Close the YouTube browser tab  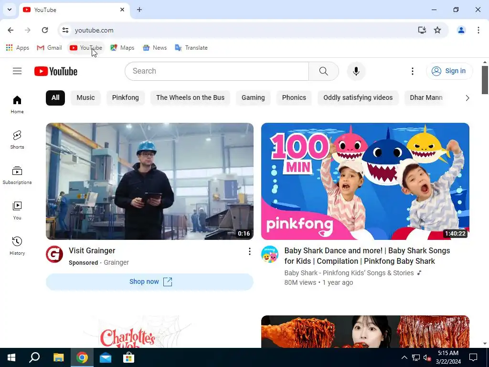point(122,10)
